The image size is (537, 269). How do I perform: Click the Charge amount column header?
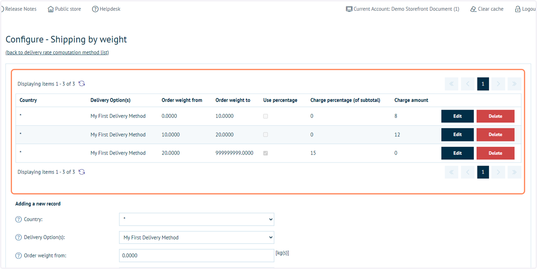pos(411,100)
